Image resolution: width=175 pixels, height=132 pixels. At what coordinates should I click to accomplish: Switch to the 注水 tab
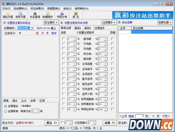tap(24, 101)
